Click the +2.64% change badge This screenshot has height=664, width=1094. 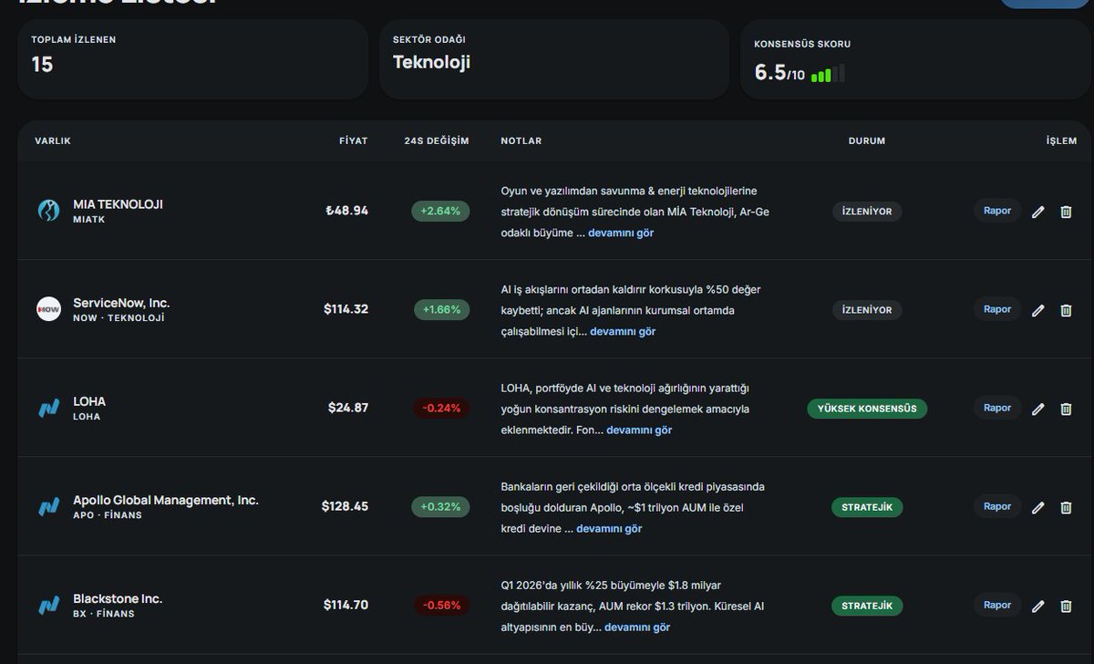tap(441, 211)
